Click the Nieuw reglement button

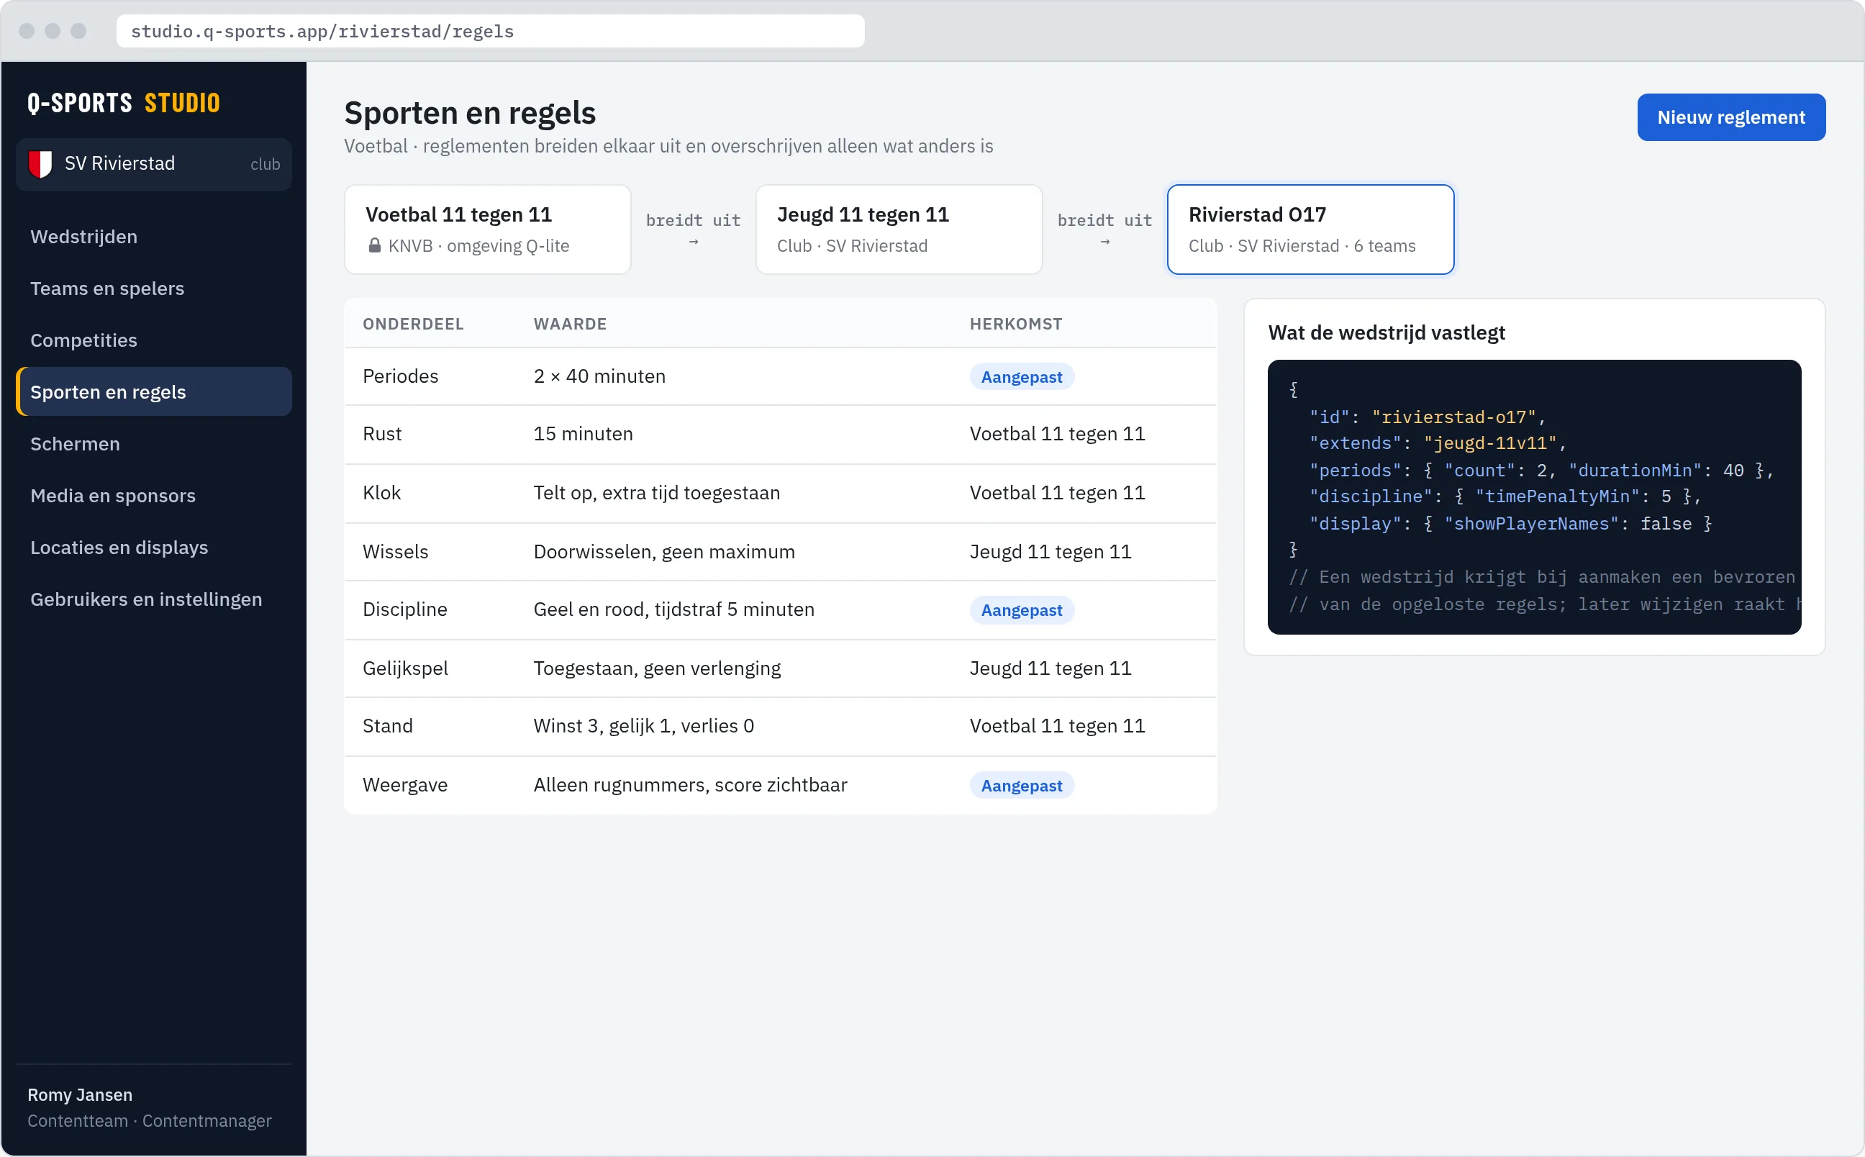point(1730,117)
